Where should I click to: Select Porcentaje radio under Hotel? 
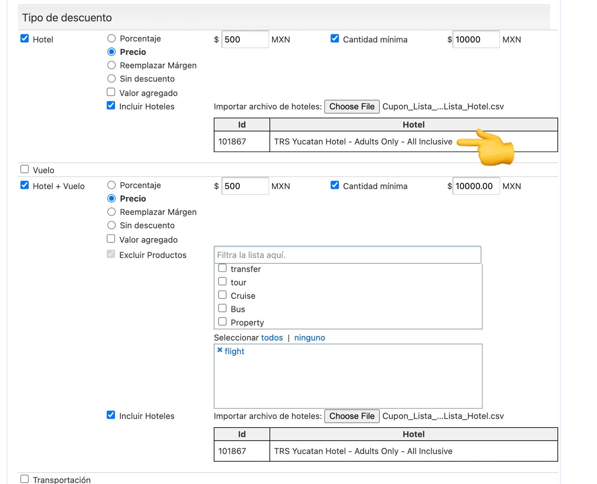[111, 38]
